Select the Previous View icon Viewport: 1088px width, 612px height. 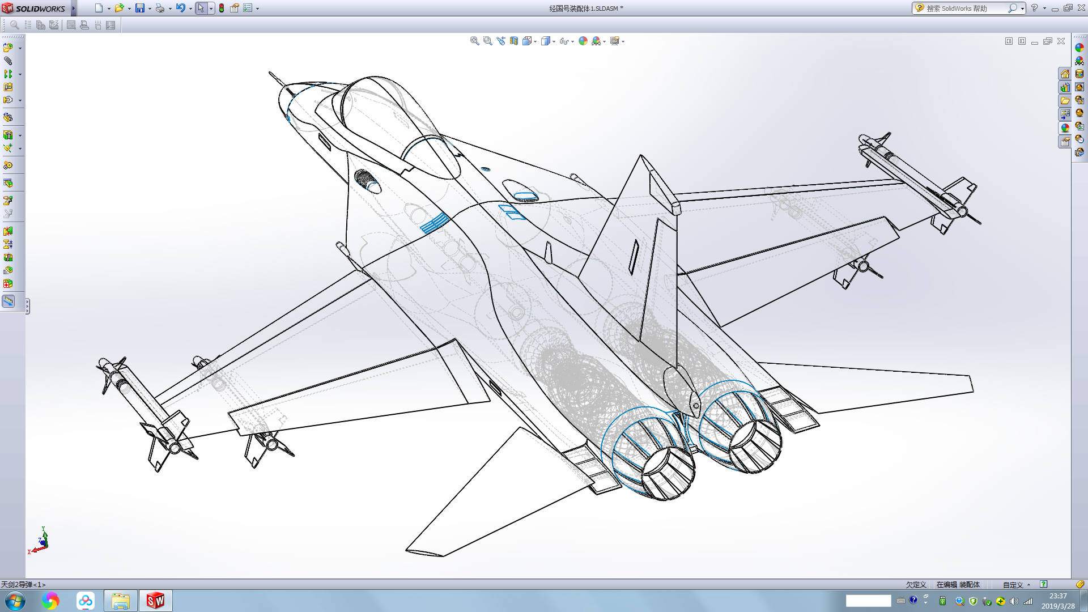tap(501, 41)
